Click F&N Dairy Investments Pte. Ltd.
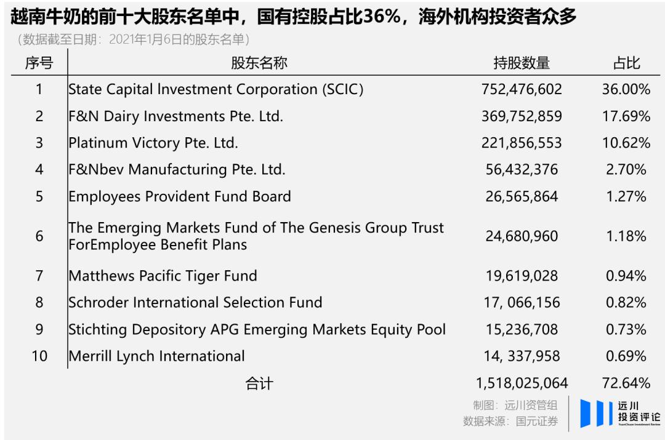665x440 pixels. (176, 116)
